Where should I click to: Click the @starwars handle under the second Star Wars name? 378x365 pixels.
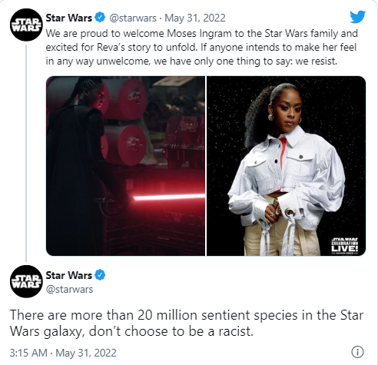[69, 290]
